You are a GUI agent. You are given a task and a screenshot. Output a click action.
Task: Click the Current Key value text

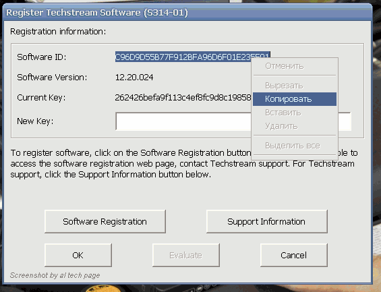pos(183,98)
